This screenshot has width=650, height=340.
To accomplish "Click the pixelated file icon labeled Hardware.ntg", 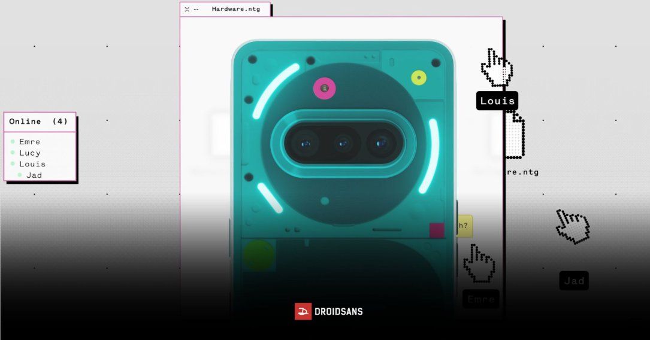I will point(514,137).
